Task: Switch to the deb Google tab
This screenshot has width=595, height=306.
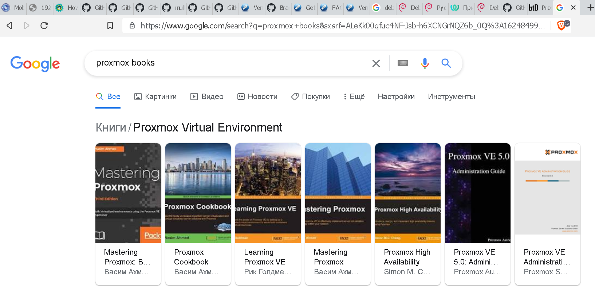Action: [x=383, y=7]
